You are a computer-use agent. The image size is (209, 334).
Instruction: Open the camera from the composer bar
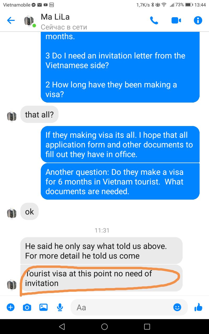27,307
